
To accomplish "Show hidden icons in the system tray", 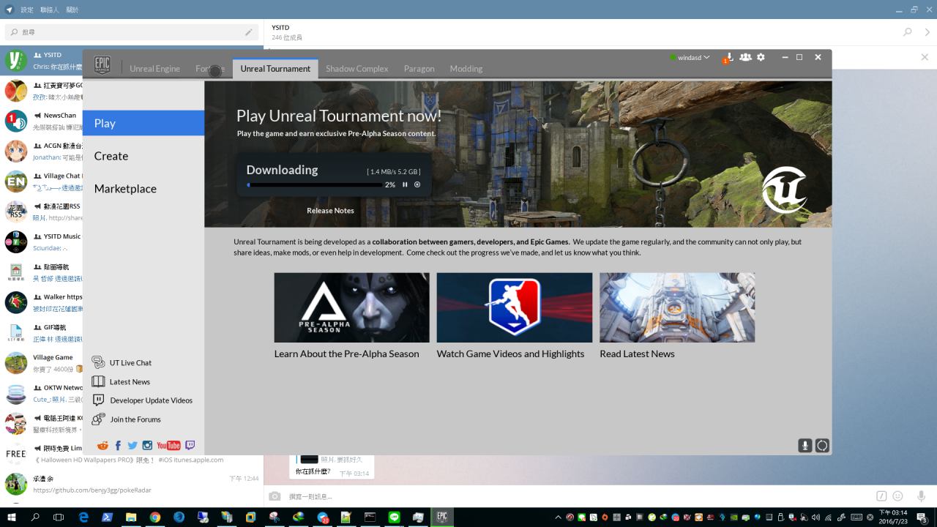I will tap(559, 517).
